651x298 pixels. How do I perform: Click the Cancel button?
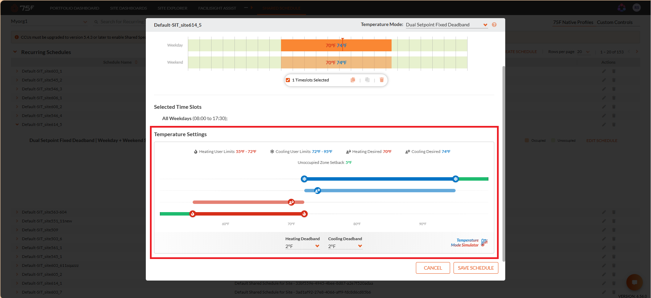click(433, 268)
